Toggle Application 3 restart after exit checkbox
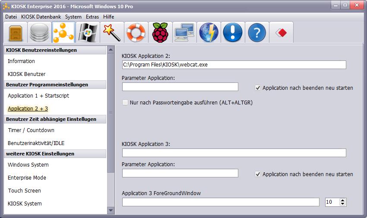This screenshot has width=367, height=218. [258, 174]
